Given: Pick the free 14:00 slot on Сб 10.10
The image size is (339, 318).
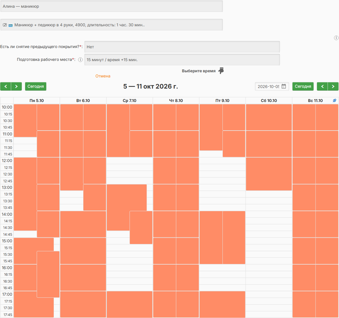Looking at the screenshot, I should (269, 214).
